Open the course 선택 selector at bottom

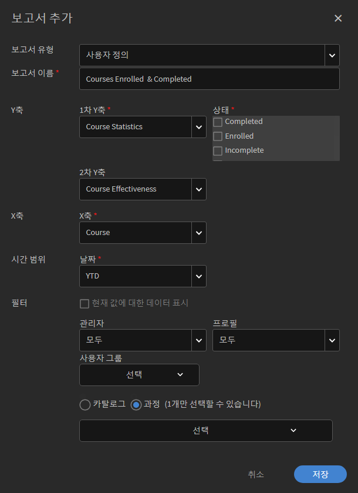click(205, 431)
